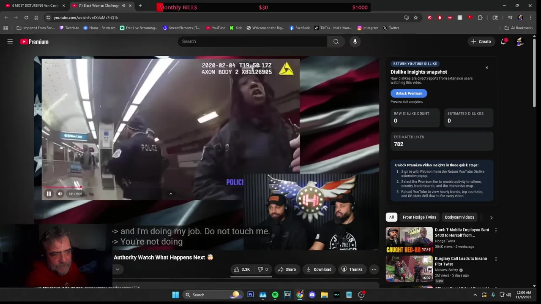
Task: Share the video
Action: click(x=287, y=269)
